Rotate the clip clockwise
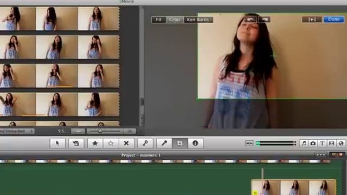Viewport: 347px width, 195px height. click(264, 19)
